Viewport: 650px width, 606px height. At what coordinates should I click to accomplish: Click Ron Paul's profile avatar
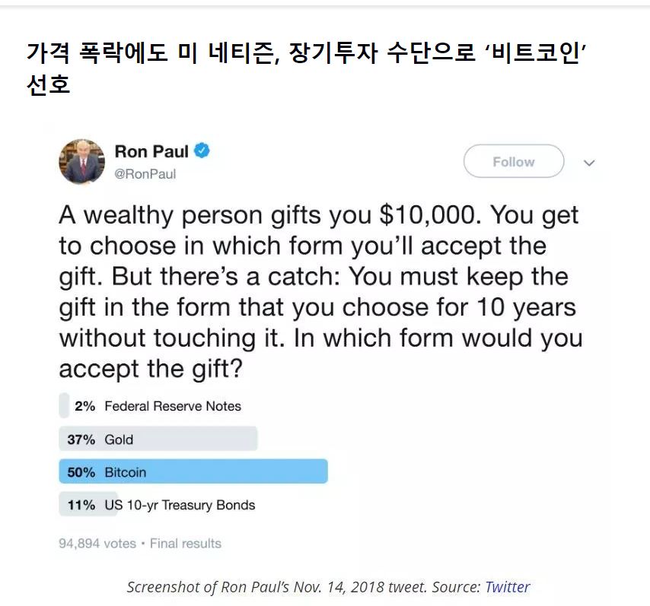tap(81, 161)
